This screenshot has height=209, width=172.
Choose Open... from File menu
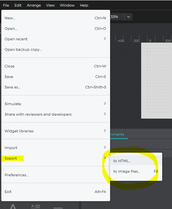pyautogui.click(x=56, y=28)
